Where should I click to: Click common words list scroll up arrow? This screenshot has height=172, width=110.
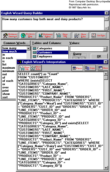point(28,48)
